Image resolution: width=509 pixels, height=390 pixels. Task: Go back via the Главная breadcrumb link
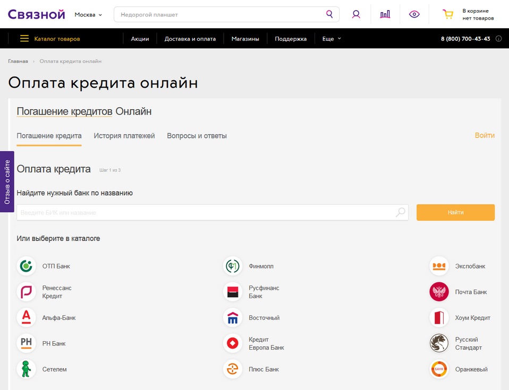[18, 61]
